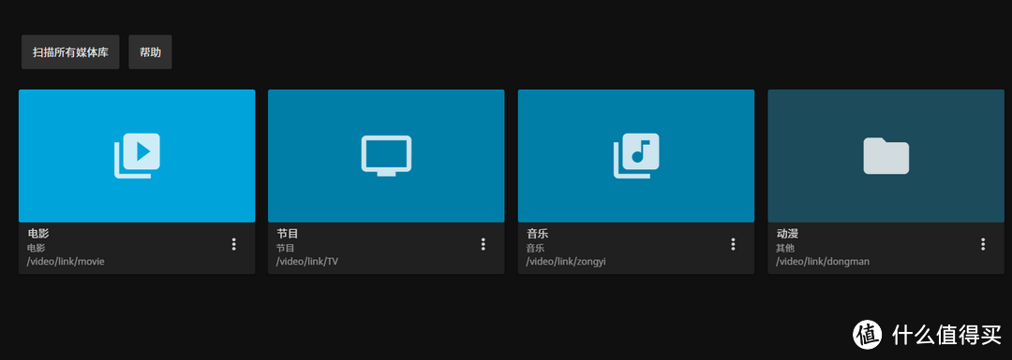
Task: Click the path /video/link/movie
Action: [x=66, y=262]
